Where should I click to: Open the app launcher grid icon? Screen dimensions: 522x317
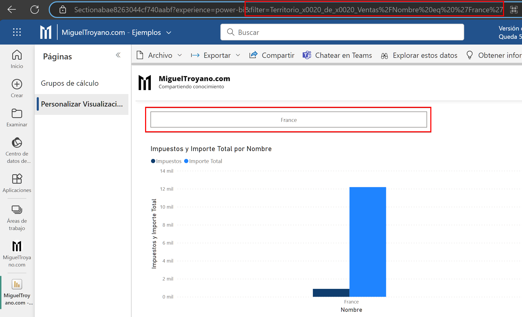coord(17,32)
